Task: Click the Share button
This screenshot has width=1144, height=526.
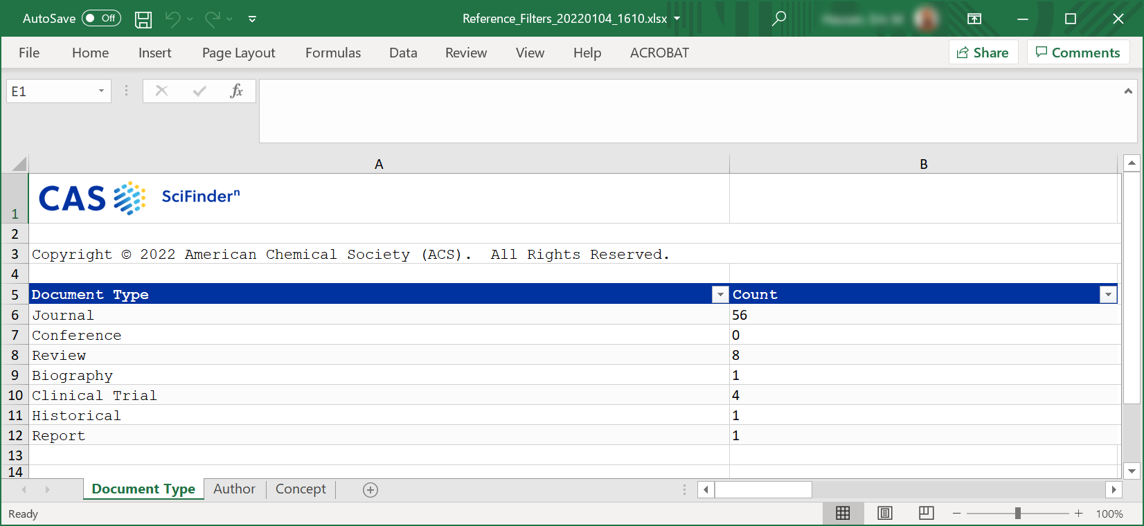Action: tap(983, 53)
